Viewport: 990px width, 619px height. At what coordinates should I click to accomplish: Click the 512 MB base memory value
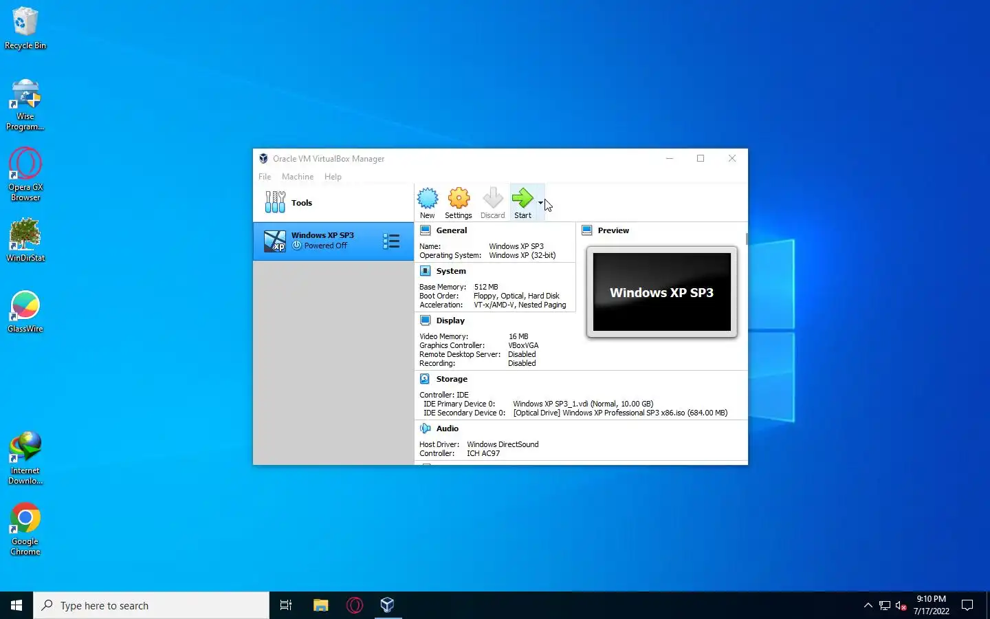pos(486,287)
